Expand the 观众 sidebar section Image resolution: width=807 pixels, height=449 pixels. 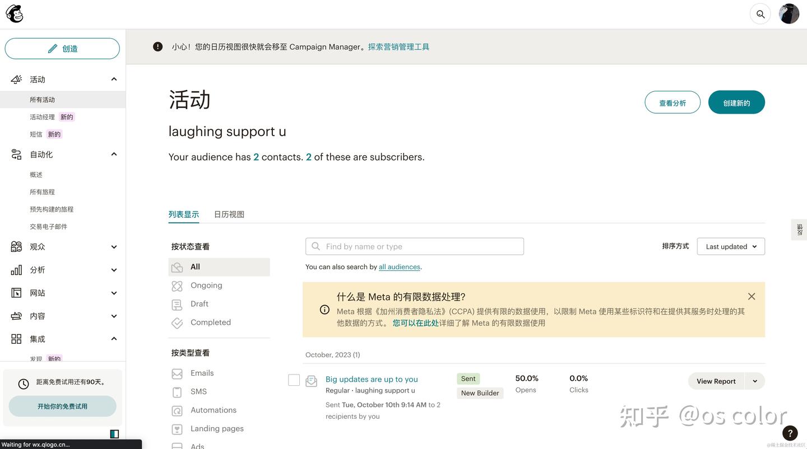114,247
